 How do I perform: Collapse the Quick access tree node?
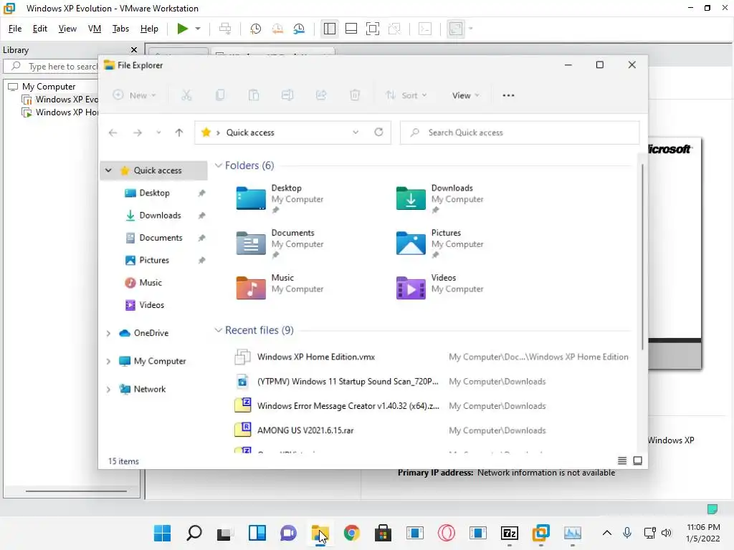(x=109, y=170)
